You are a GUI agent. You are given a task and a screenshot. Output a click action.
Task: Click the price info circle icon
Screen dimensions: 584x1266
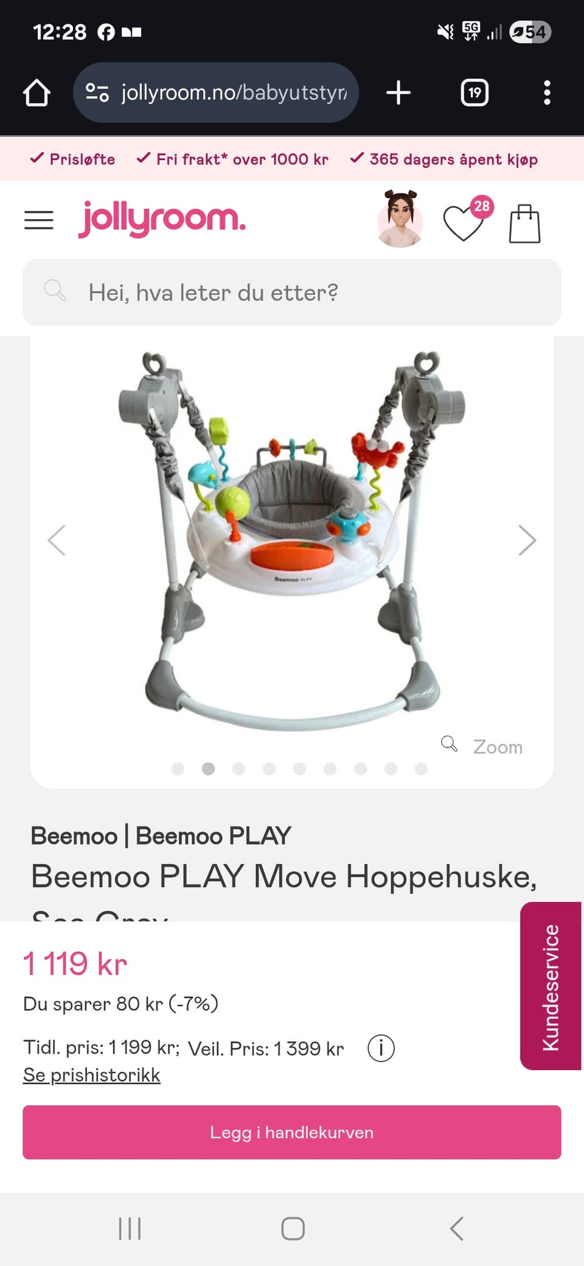pos(381,1048)
